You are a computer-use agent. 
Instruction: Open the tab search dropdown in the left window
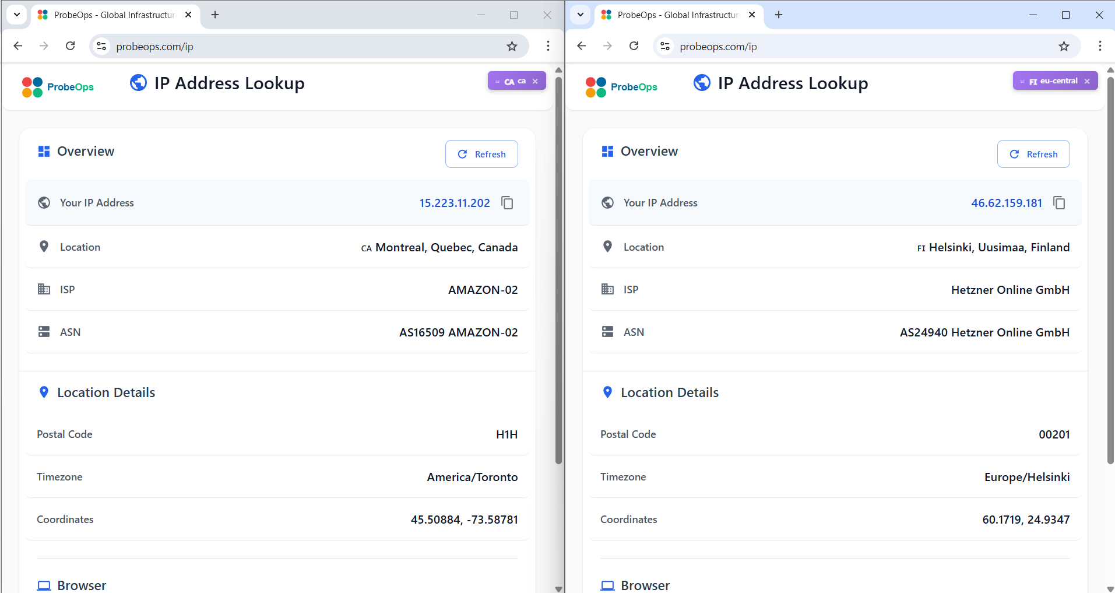click(16, 15)
